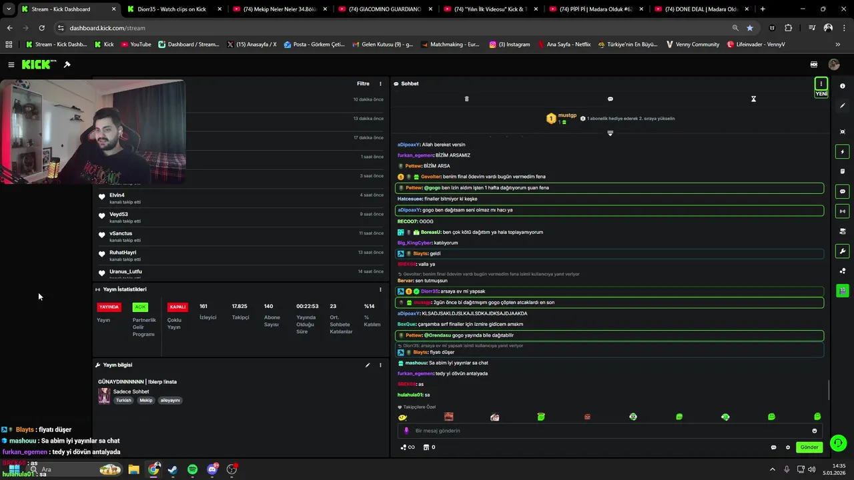
Task: Open the Kick hamburger menu
Action: pos(11,65)
